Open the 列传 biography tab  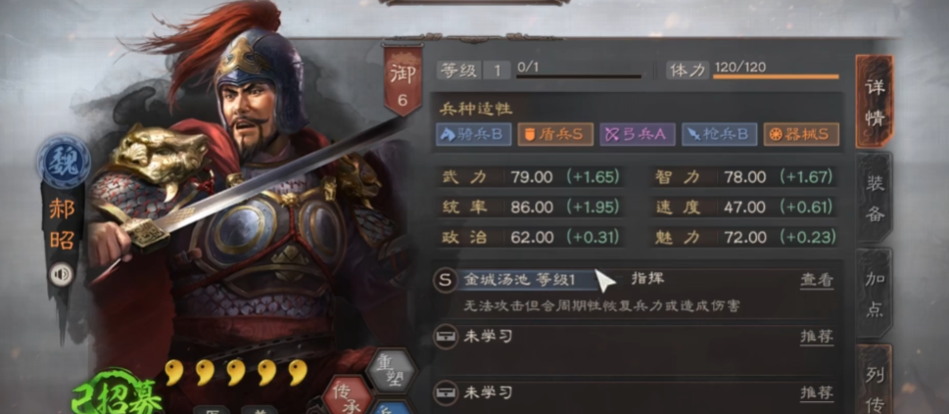[875, 380]
